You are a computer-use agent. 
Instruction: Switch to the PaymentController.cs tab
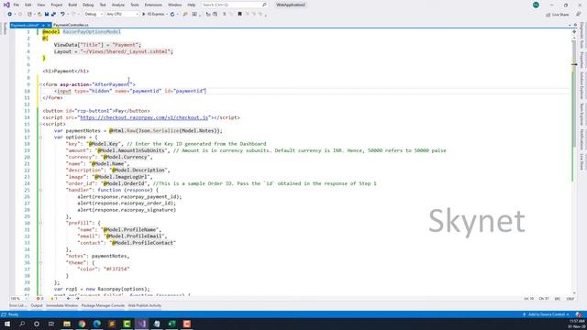coord(71,25)
